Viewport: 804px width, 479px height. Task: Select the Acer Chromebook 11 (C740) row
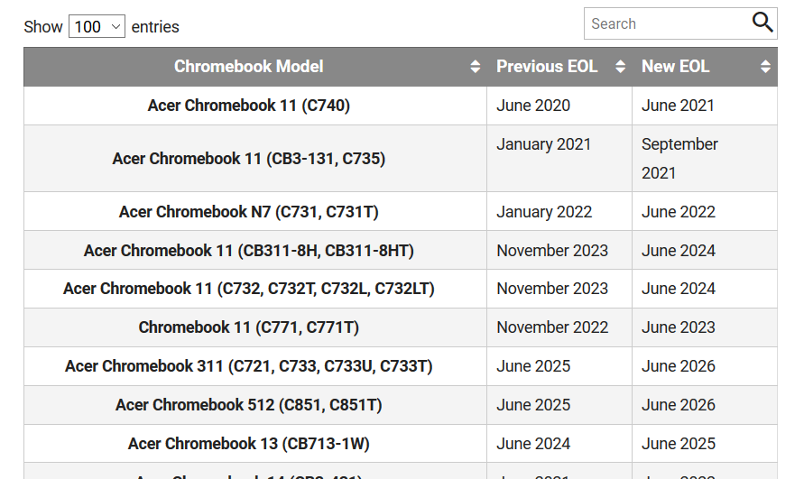pyautogui.click(x=401, y=106)
